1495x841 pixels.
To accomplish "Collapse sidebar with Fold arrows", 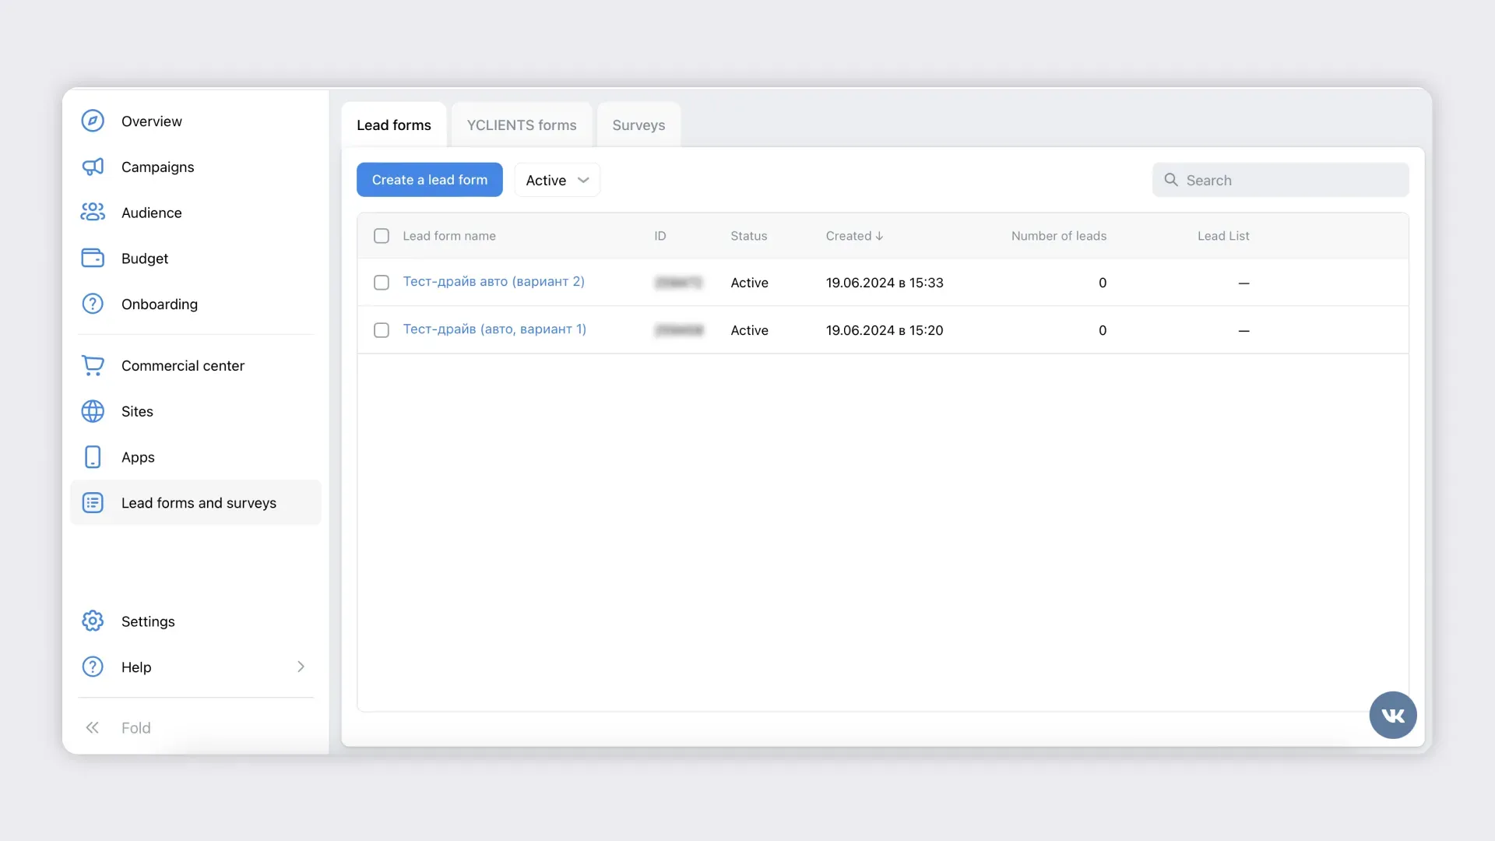I will pos(93,727).
